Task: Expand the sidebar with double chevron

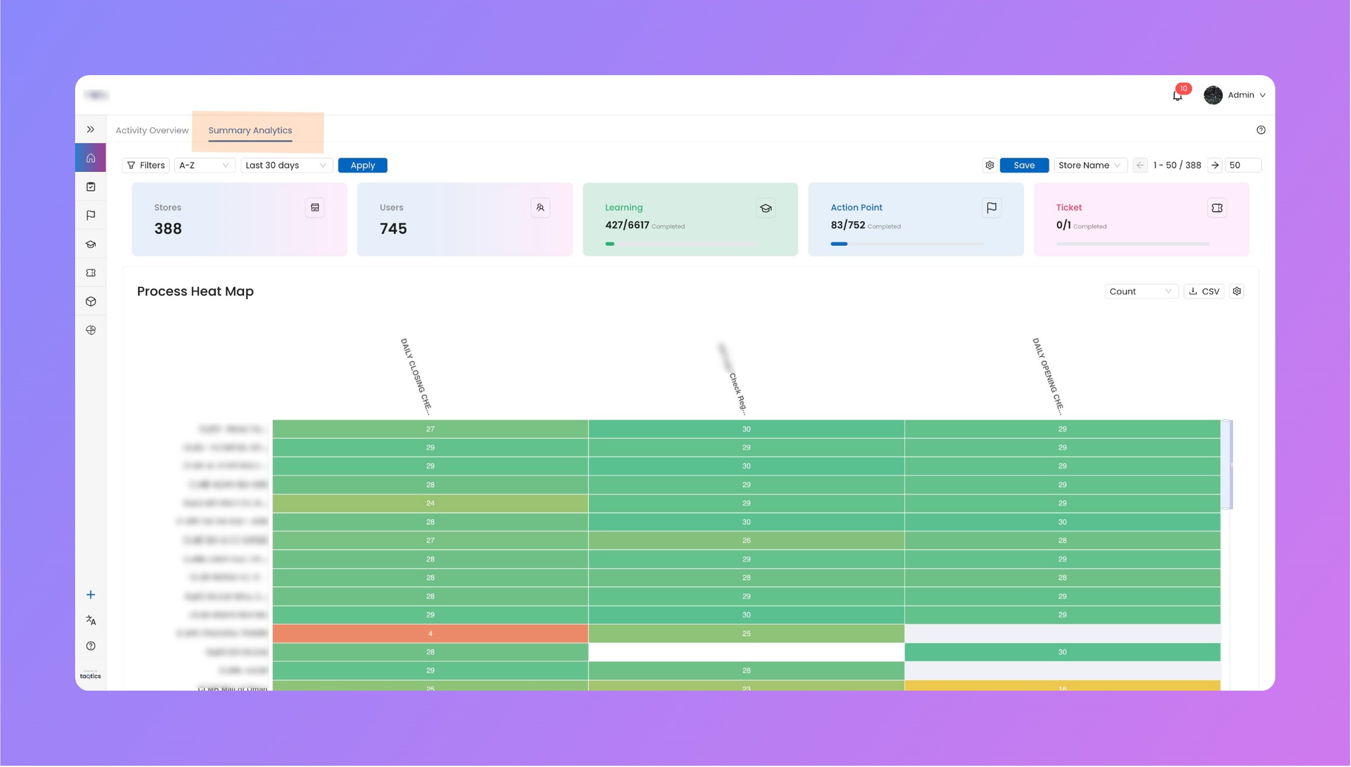Action: 91,130
